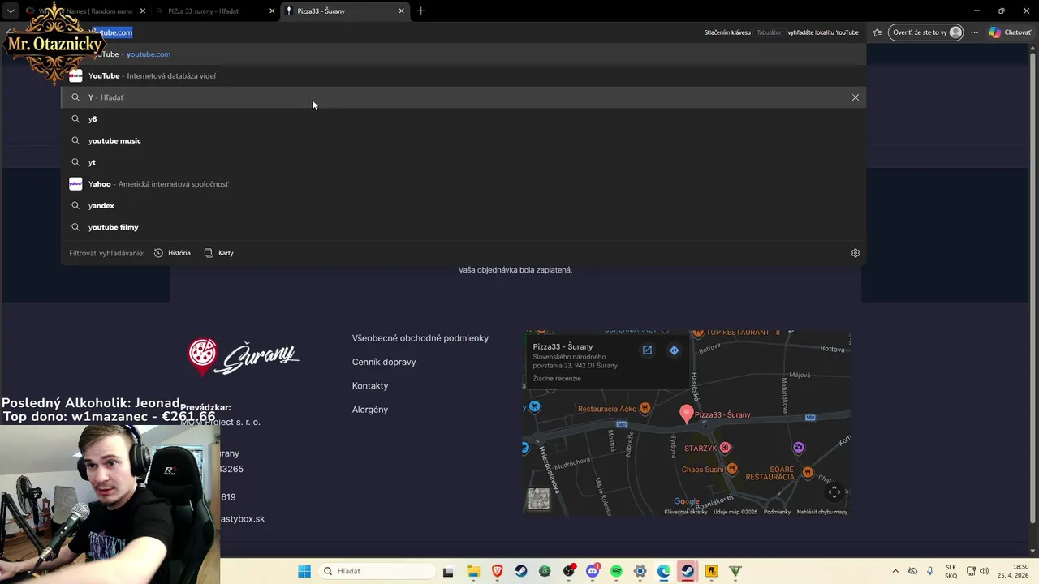This screenshot has width=1039, height=584.
Task: Open Spotify from the taskbar
Action: [x=616, y=571]
